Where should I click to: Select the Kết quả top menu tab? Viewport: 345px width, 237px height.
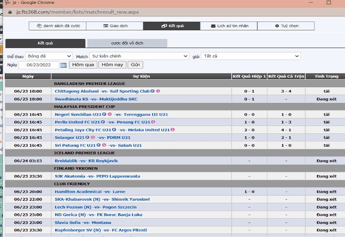172,26
